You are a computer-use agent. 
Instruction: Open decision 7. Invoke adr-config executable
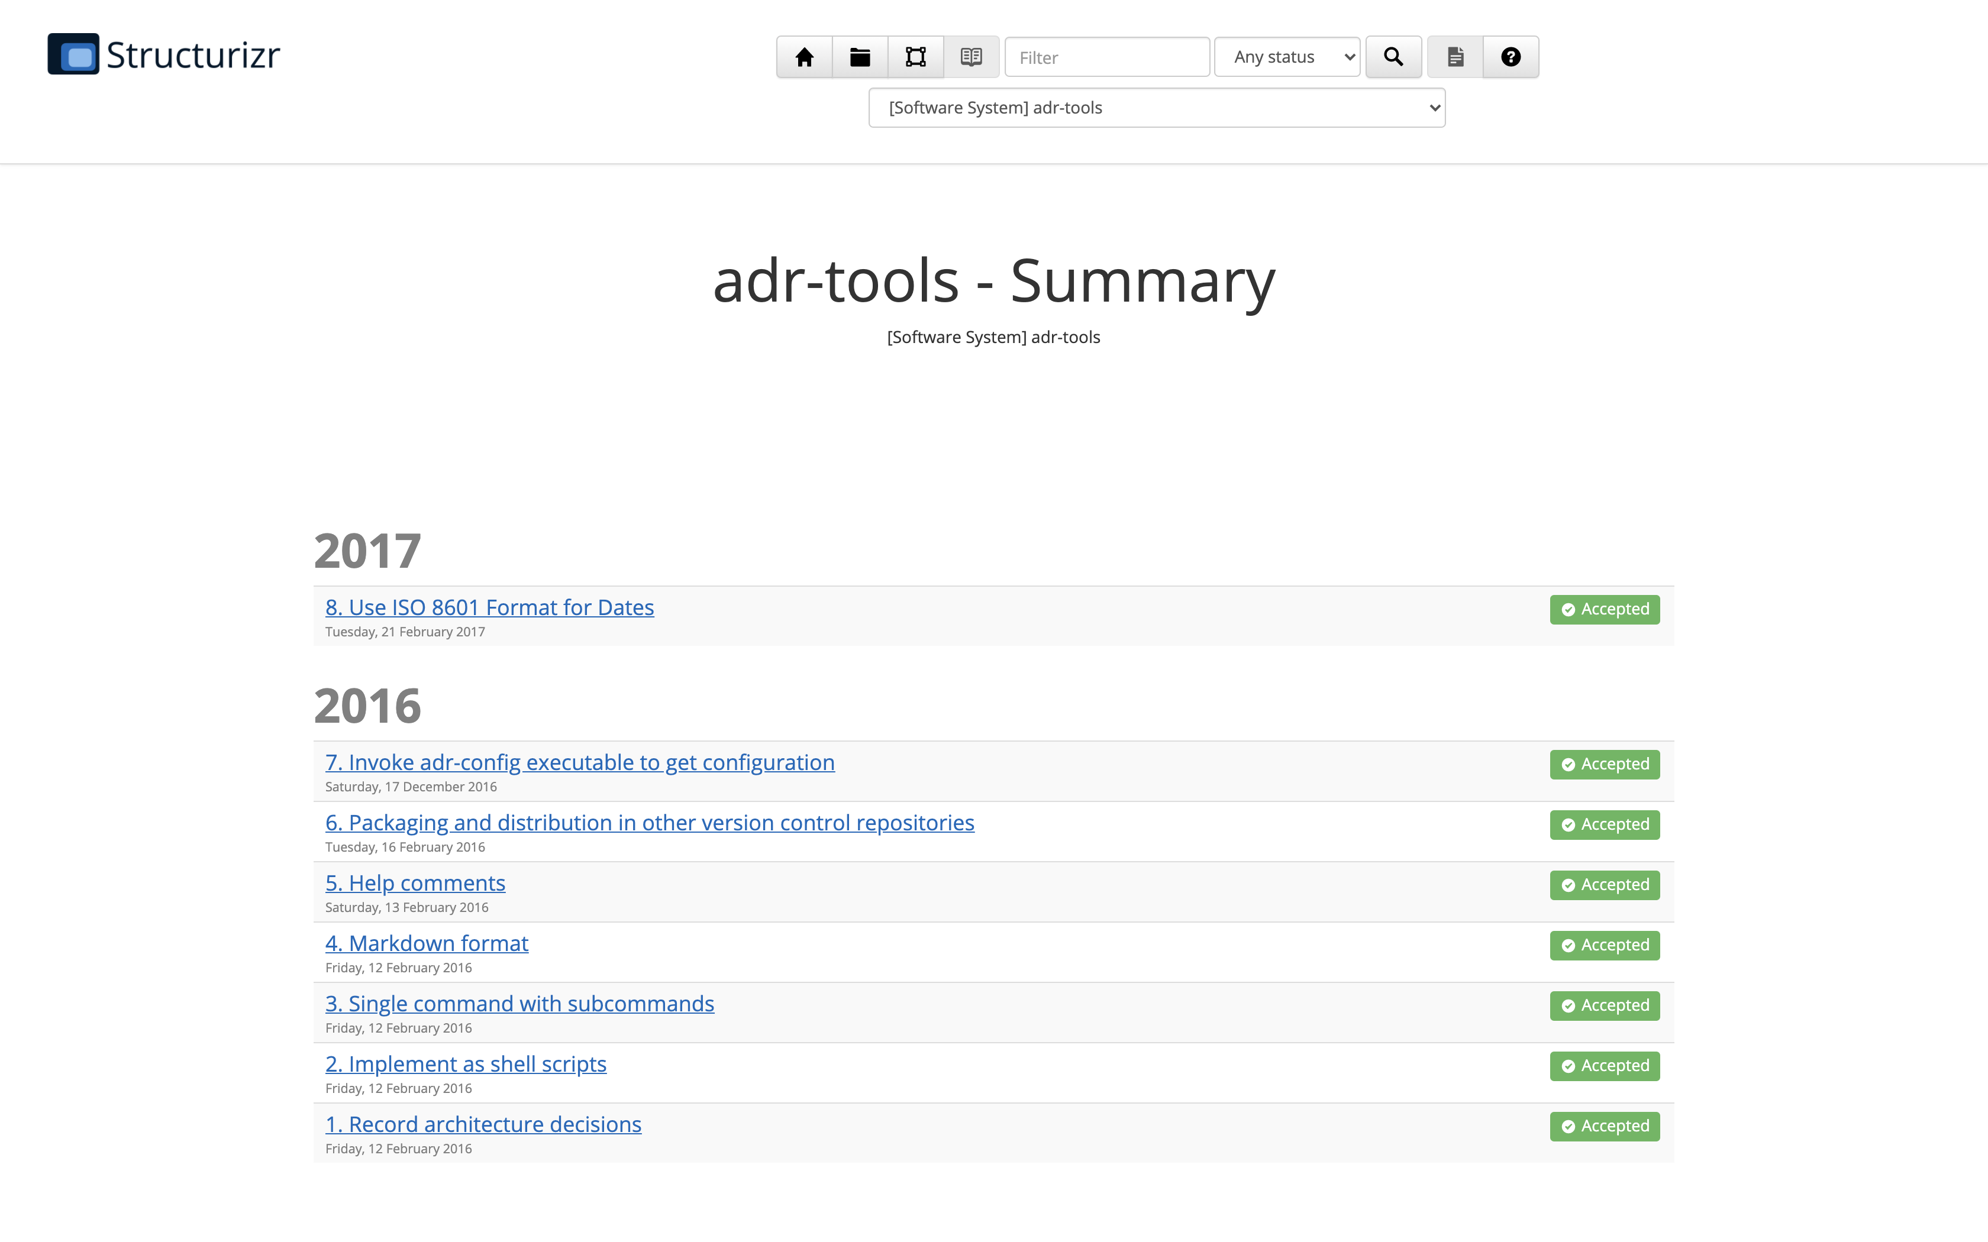[x=579, y=762]
